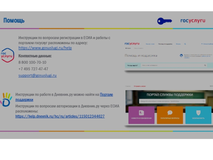Click the ПОРТАЛ СЛУЖБЫ ПОДДЕРЖКИ banner title
The image size is (213, 160).
[170, 95]
